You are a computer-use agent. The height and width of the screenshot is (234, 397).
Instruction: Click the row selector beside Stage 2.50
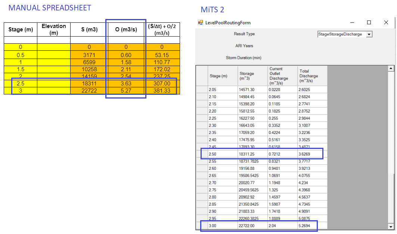pyautogui.click(x=201, y=154)
